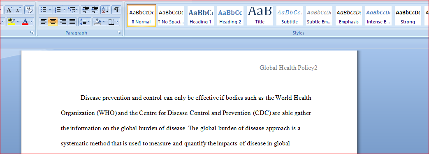This screenshot has width=429, height=154.
Task: Click the header text 'Global Health Policy2'
Action: tap(288, 68)
